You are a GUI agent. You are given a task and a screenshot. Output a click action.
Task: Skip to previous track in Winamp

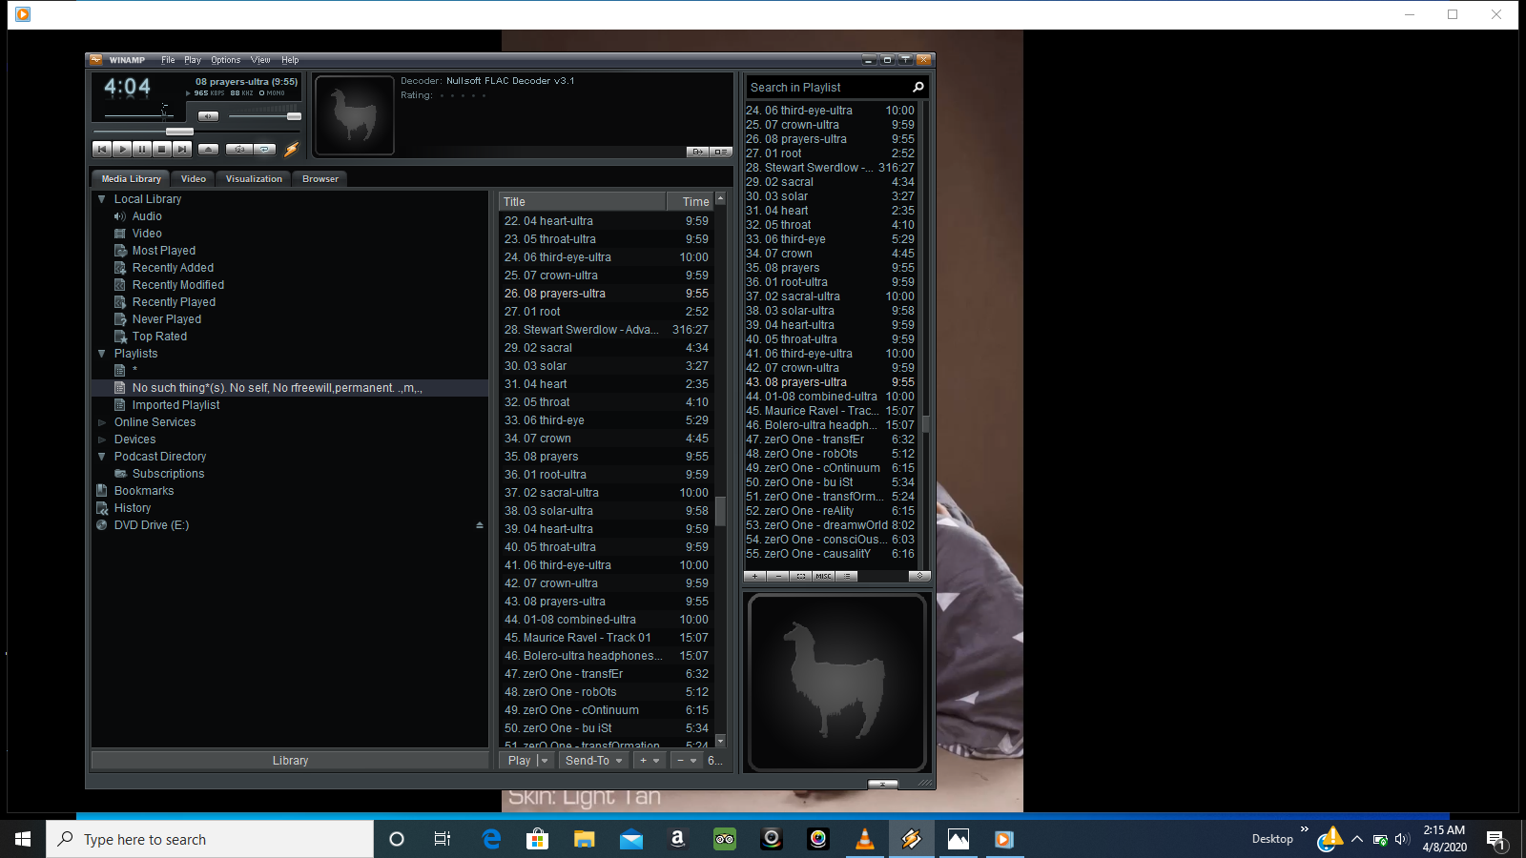[102, 149]
